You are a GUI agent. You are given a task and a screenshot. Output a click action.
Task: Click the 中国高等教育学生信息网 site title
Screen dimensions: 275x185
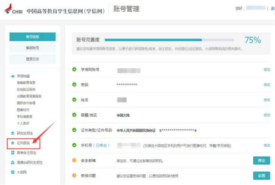point(66,11)
